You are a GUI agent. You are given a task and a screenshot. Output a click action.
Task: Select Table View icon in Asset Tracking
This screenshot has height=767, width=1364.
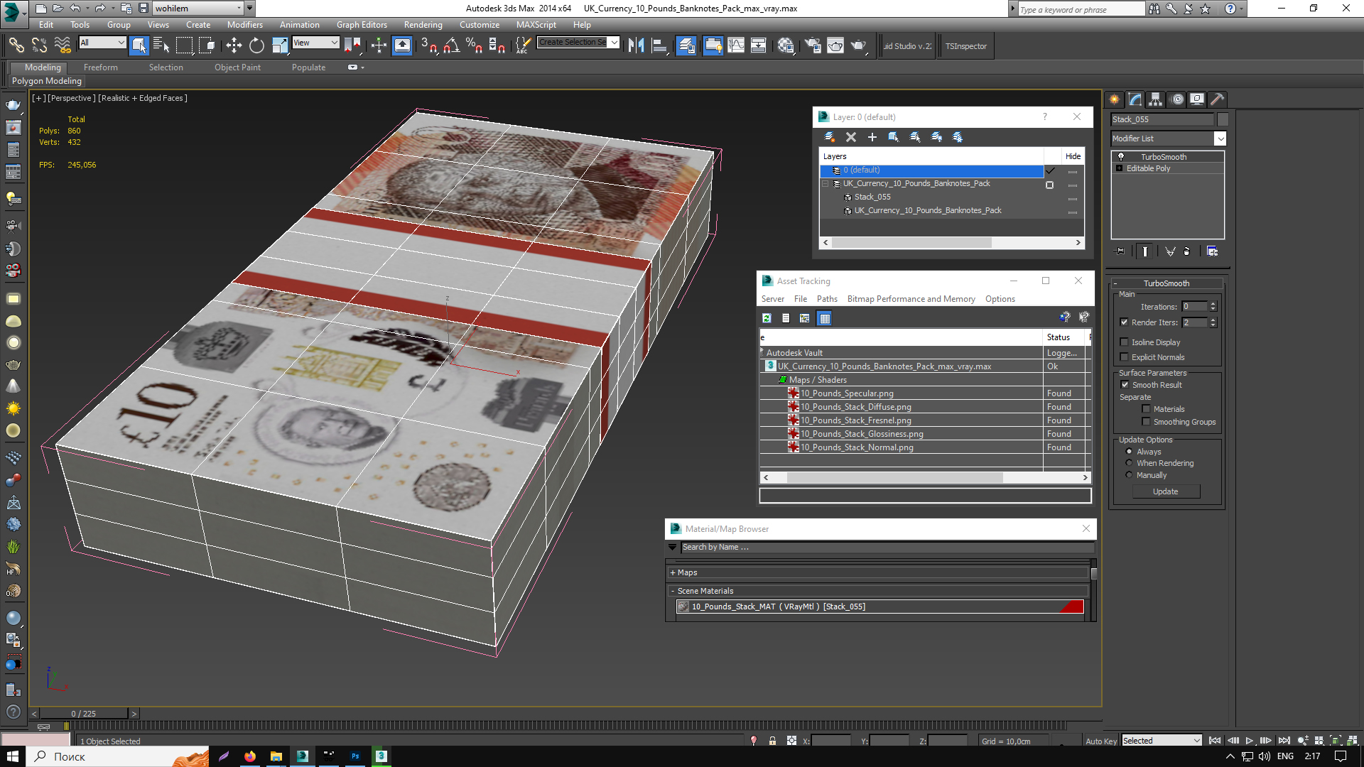click(825, 318)
